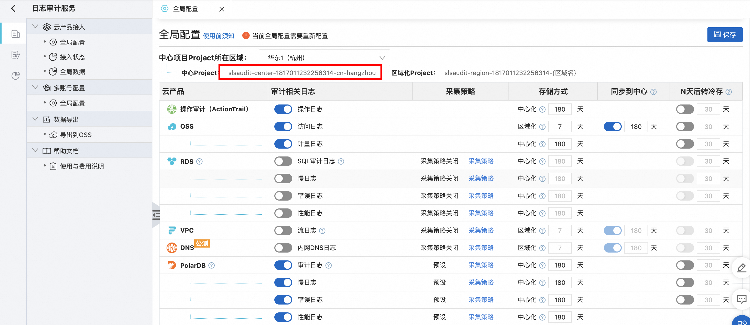Collapse the 数据导出 tree section
750x325 pixels.
35,119
